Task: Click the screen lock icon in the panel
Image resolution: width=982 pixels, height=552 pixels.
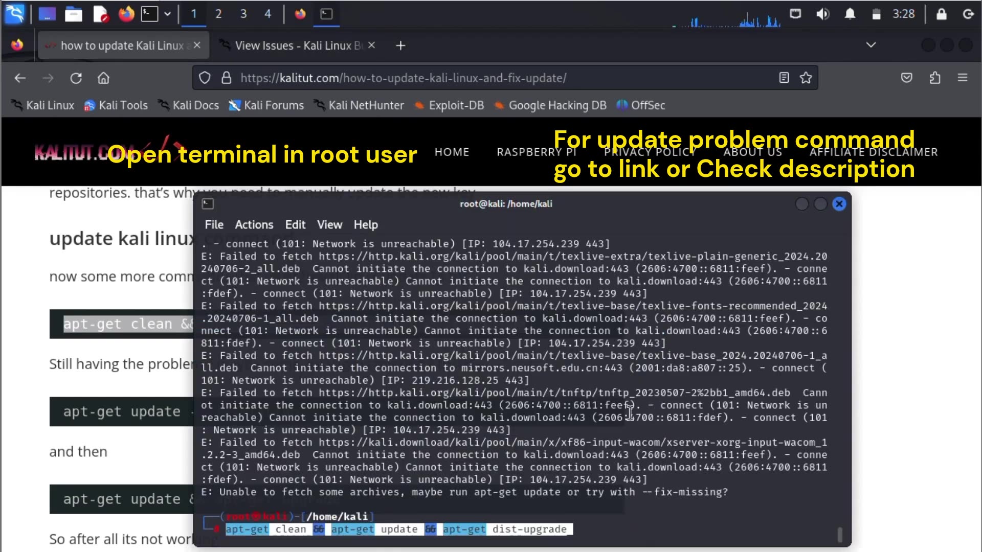Action: (x=941, y=14)
